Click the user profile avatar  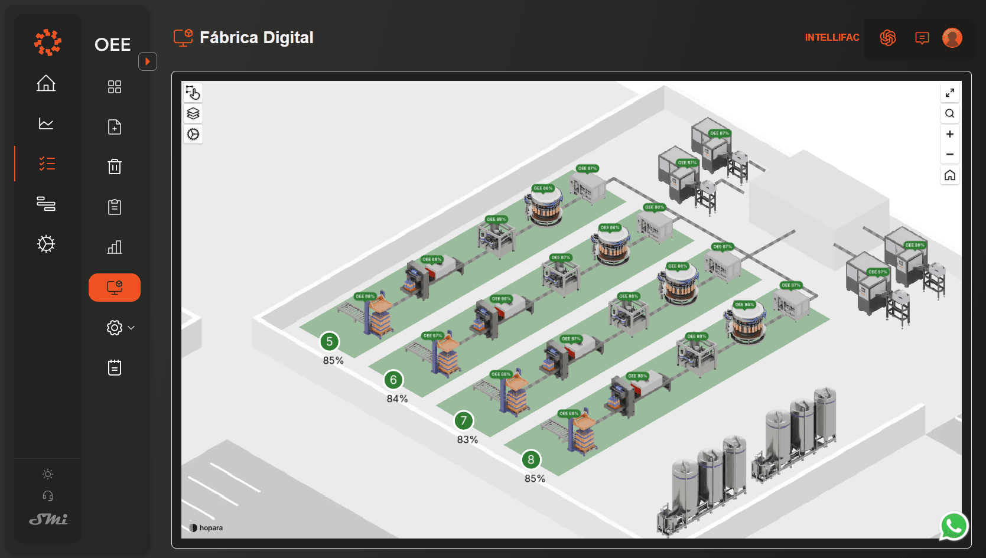click(x=952, y=38)
